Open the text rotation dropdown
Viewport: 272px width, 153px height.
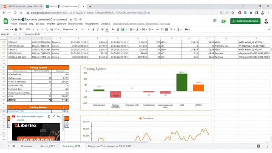pos(150,29)
